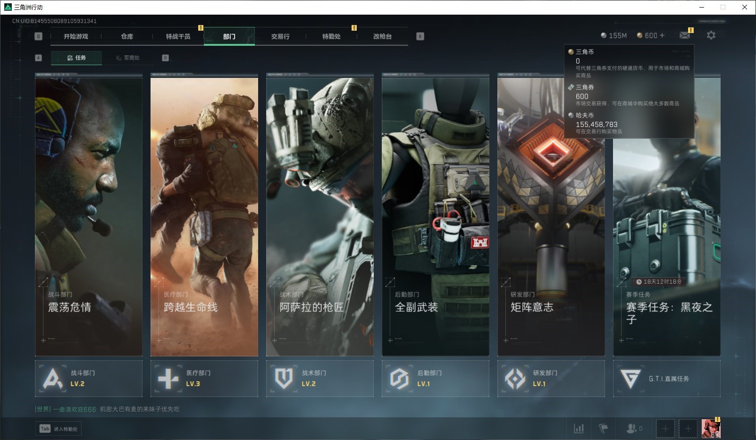Click the D key sub-tab icon

165,58
